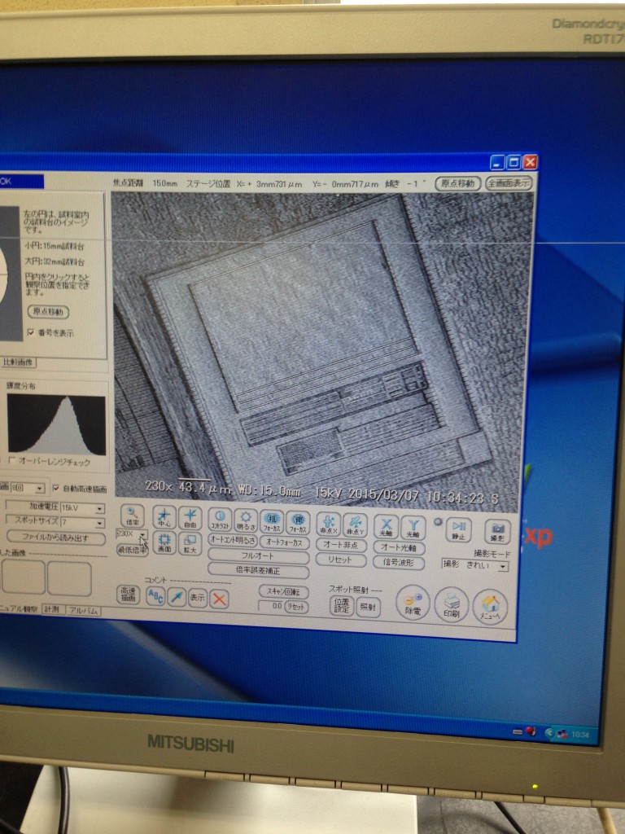Click the coarse focus (粗フォーカス) icon
The image size is (625, 834).
point(272,522)
